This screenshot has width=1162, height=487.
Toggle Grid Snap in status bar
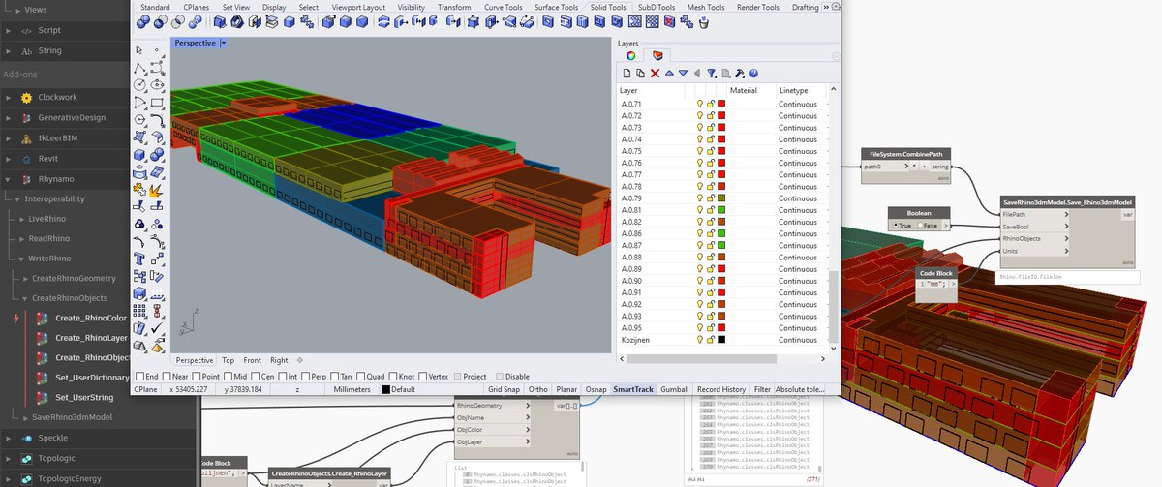[x=503, y=389]
